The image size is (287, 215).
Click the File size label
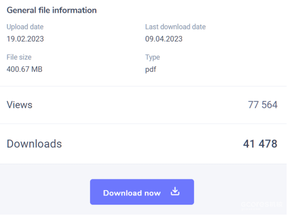click(x=19, y=57)
